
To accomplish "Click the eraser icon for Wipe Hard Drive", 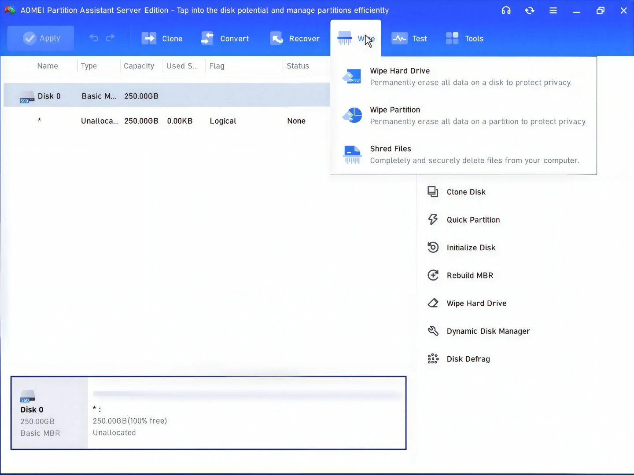I will 433,303.
